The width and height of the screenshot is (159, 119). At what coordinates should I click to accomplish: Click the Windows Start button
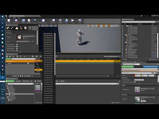point(2,17)
